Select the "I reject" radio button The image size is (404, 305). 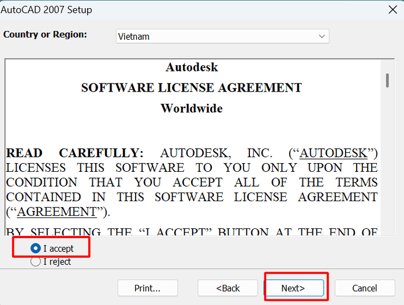[x=36, y=262]
